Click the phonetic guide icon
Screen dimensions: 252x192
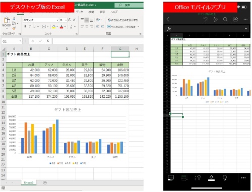(71, 27)
